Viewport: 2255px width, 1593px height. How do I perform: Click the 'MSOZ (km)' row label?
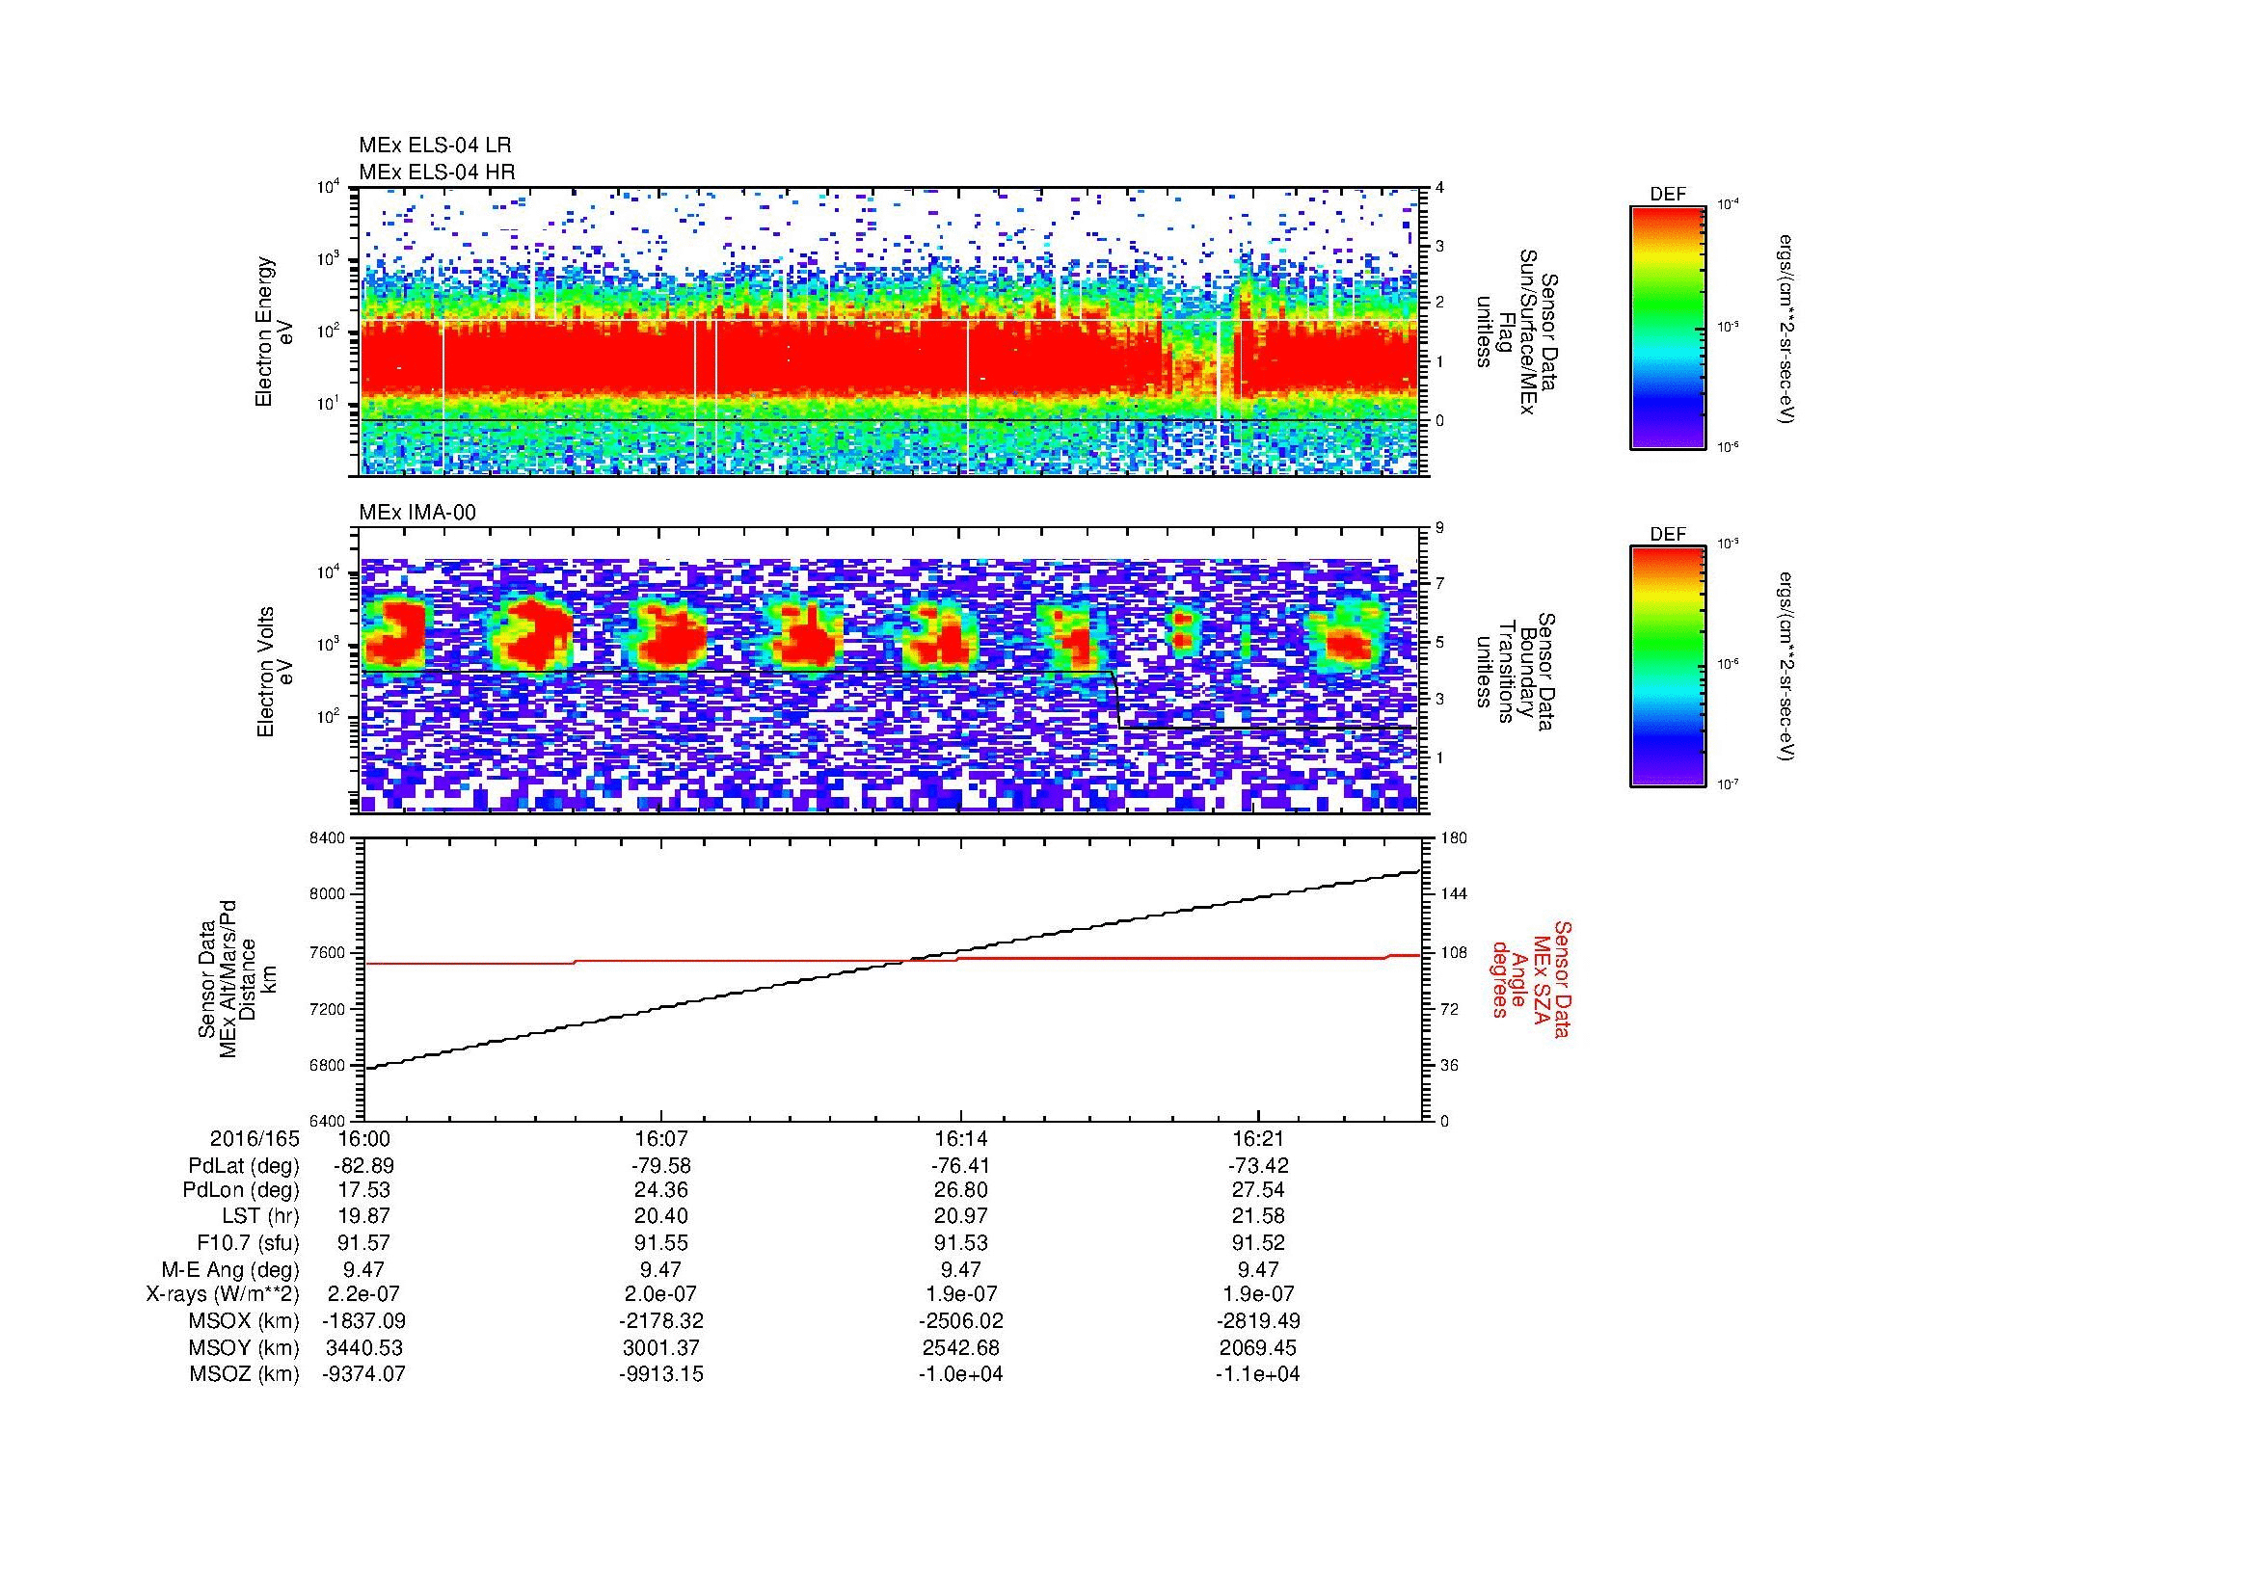click(x=245, y=1374)
